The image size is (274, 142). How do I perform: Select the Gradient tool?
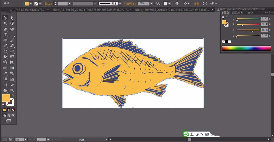pyautogui.click(x=12, y=68)
